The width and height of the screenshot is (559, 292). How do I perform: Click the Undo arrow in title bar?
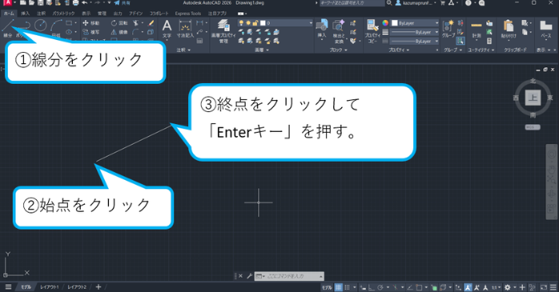85,3
